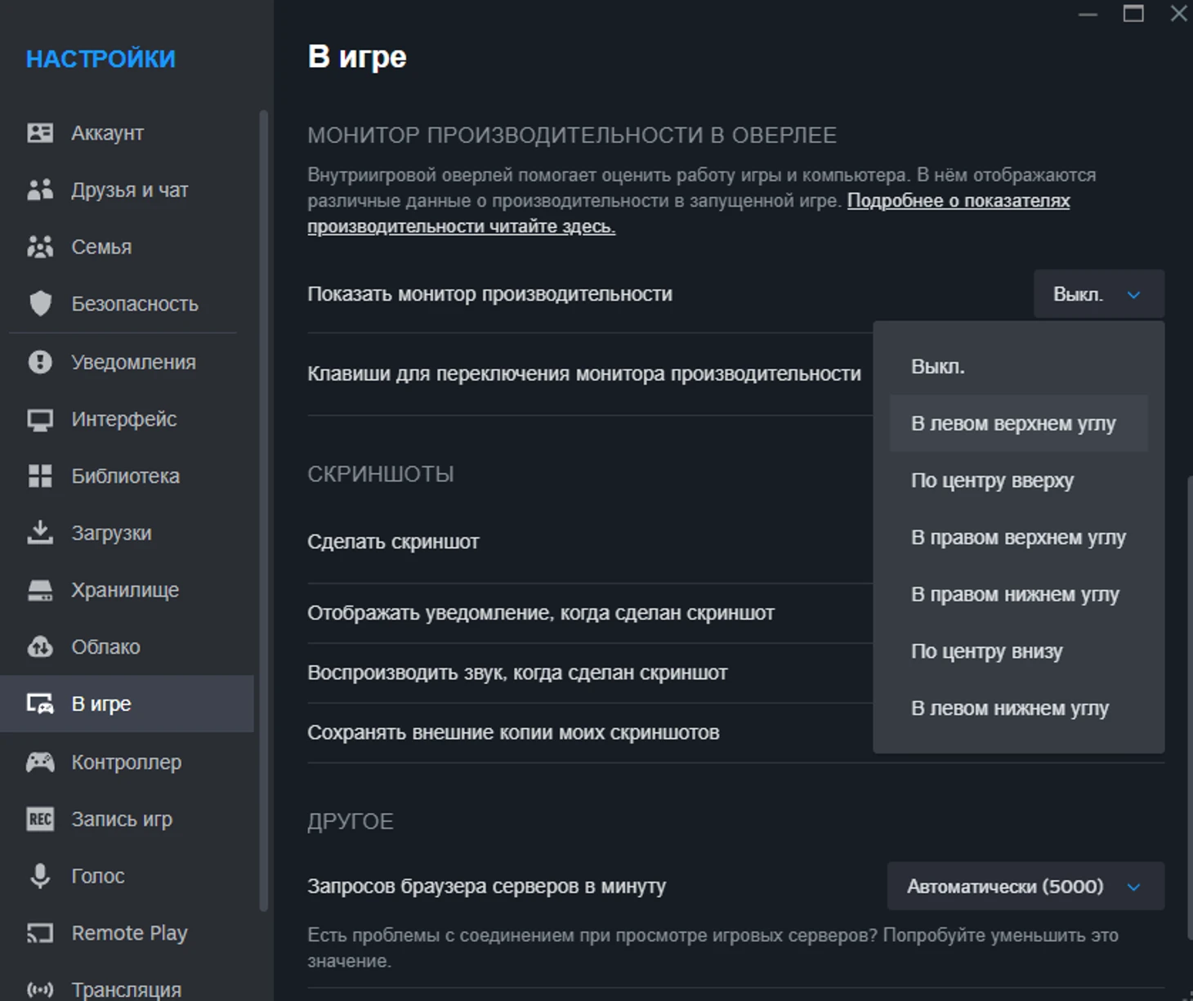Go to the «Remote Play» settings tab
Screen dimensions: 1193x1001
click(x=129, y=933)
